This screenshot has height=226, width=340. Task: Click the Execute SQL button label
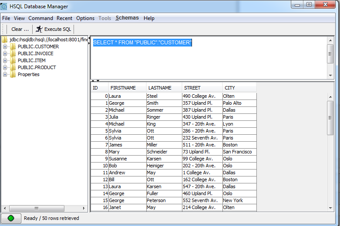[x=57, y=29]
